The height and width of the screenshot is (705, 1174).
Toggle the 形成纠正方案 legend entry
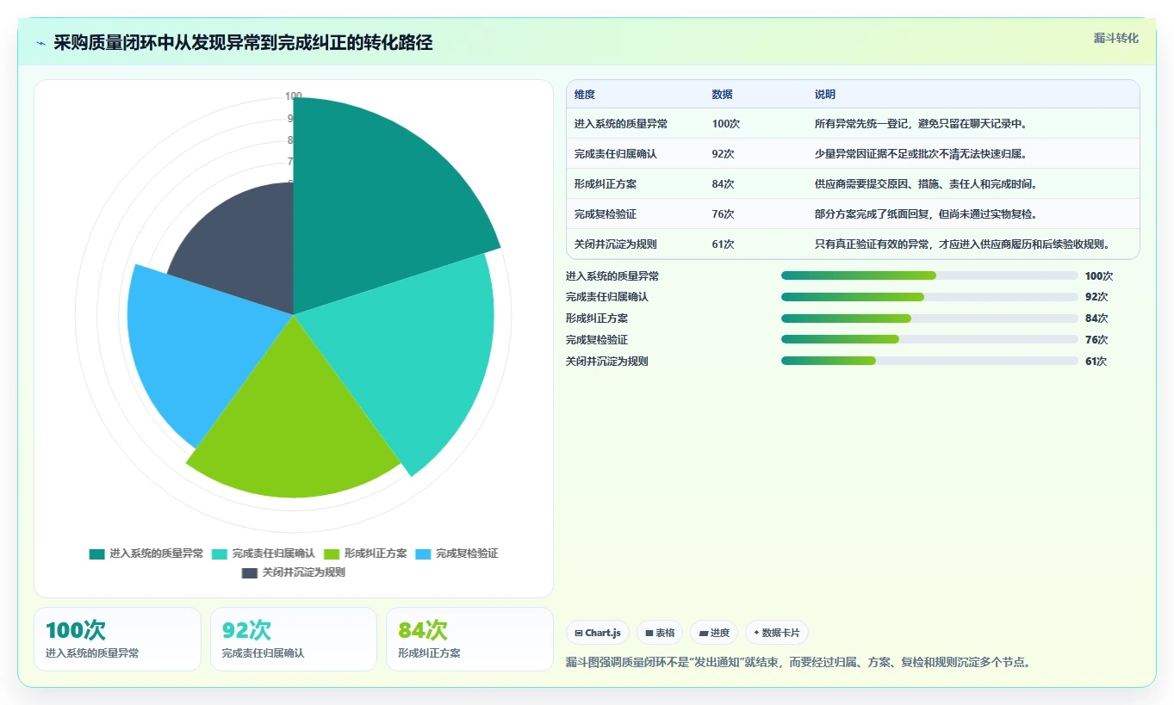pos(365,553)
